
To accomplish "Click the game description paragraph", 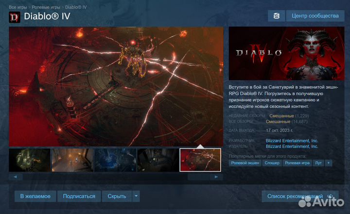I will point(283,97).
